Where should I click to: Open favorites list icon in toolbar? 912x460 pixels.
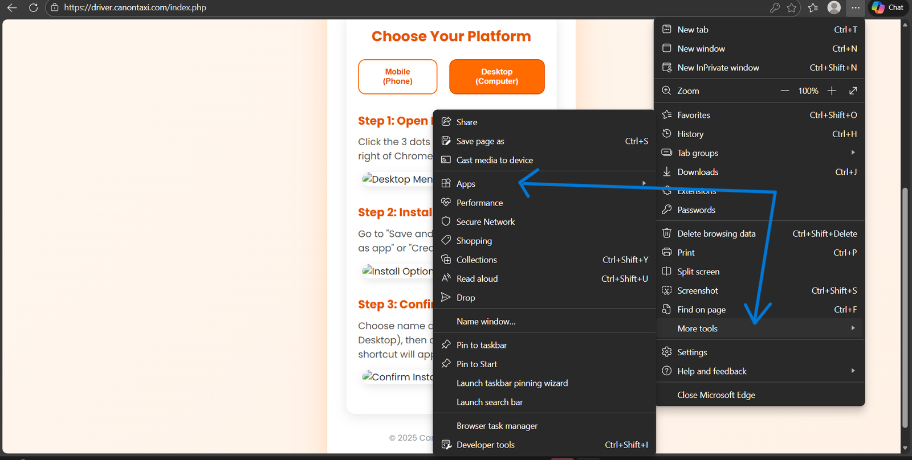point(813,7)
